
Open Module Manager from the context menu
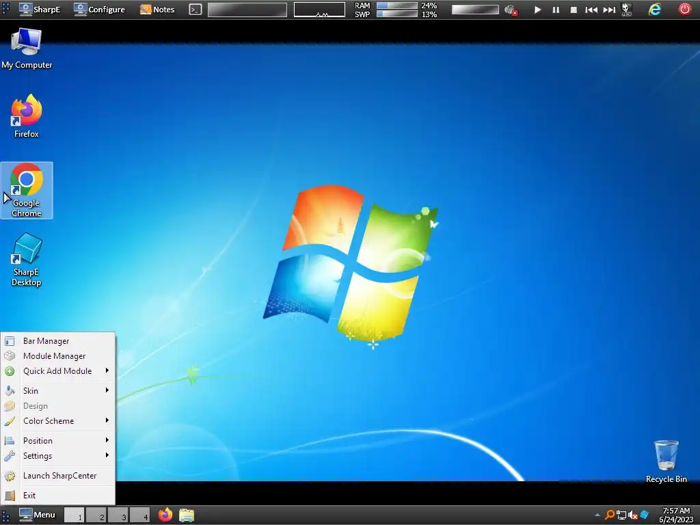57,356
